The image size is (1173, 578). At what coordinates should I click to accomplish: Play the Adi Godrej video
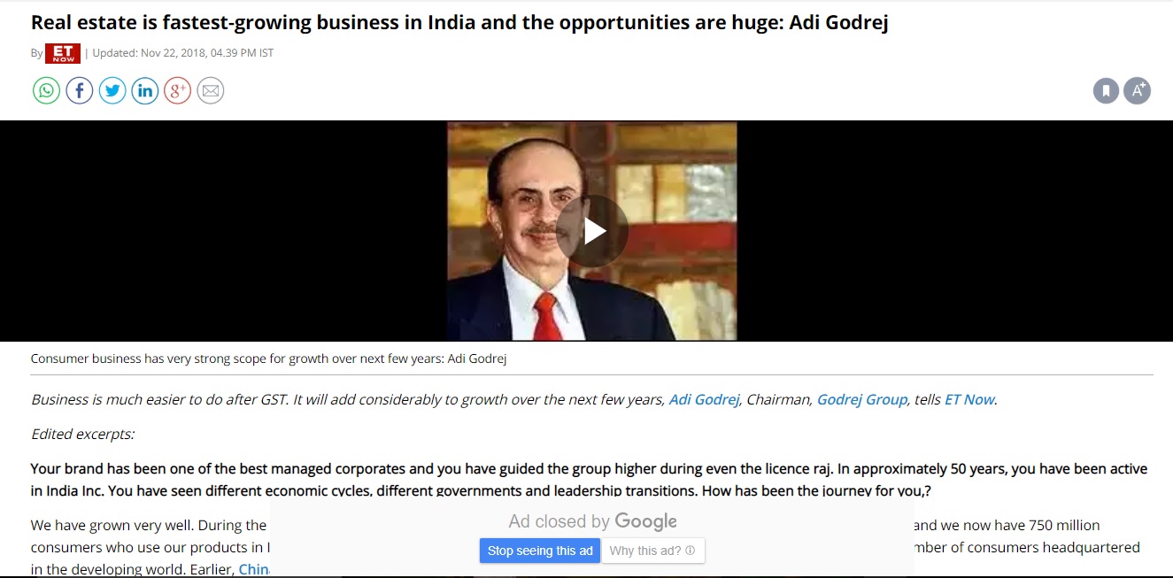point(594,231)
